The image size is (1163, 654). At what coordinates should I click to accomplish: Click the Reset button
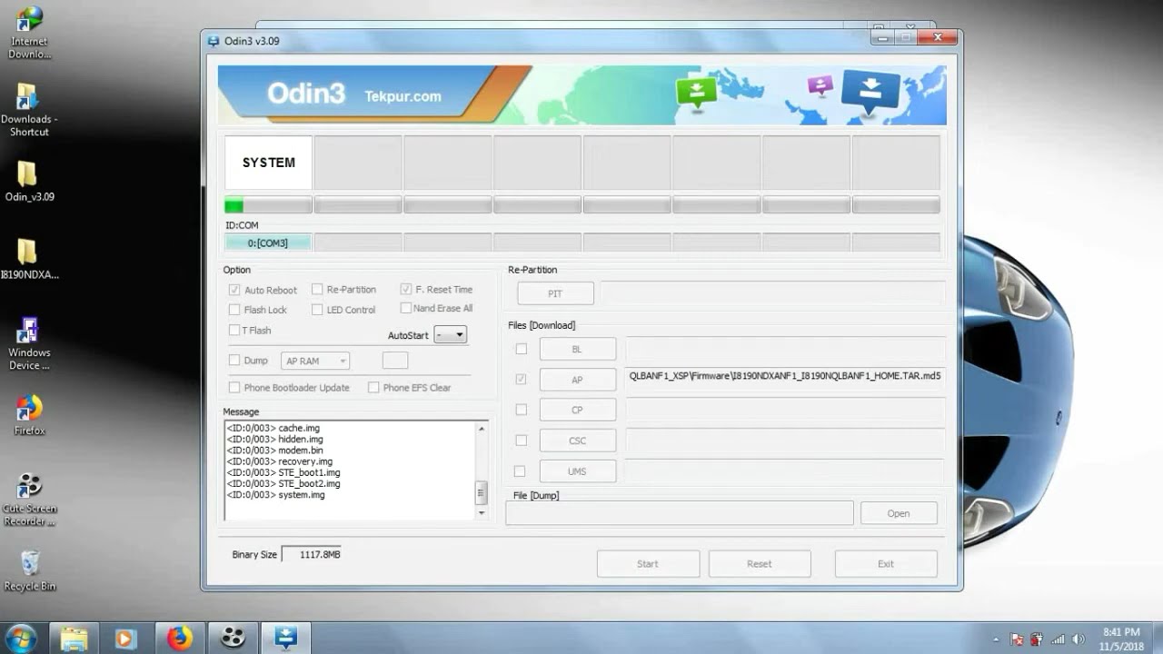(760, 563)
